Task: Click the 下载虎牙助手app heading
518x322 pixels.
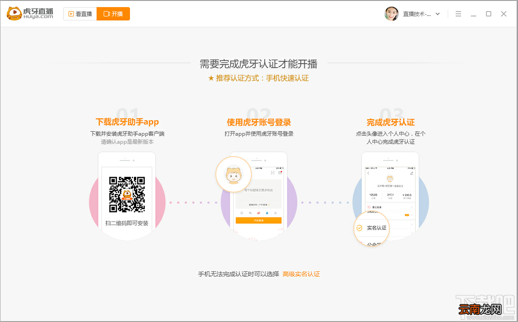Action: tap(127, 122)
